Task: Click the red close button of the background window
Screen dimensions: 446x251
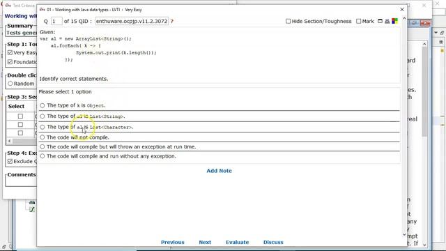Action: pyautogui.click(x=425, y=23)
